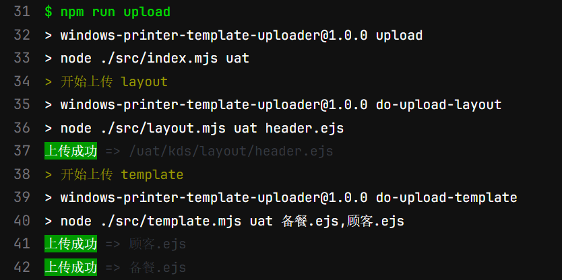Screen dimensions: 562x280
Task: Click line number 36 in the gutter
Action: 22,128
